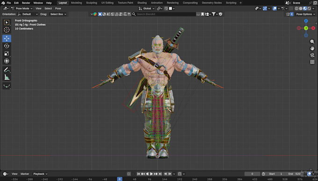
Task: Open the File menu
Action: pyautogui.click(x=9, y=3)
